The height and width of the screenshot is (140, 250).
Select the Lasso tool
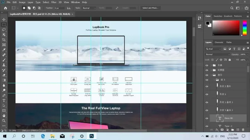pyautogui.click(x=4, y=30)
